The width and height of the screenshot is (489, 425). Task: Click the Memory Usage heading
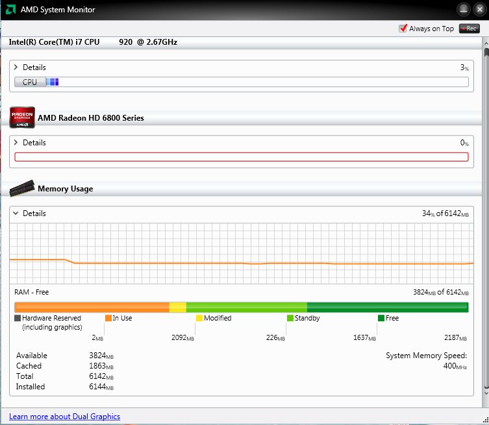[x=65, y=189]
